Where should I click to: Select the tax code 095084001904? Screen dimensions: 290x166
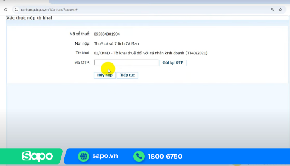(107, 34)
